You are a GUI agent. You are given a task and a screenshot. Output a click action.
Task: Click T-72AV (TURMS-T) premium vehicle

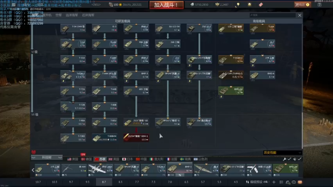tap(231, 75)
